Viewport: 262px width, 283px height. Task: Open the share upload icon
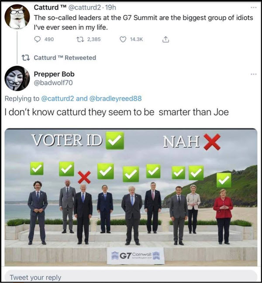tap(165, 39)
